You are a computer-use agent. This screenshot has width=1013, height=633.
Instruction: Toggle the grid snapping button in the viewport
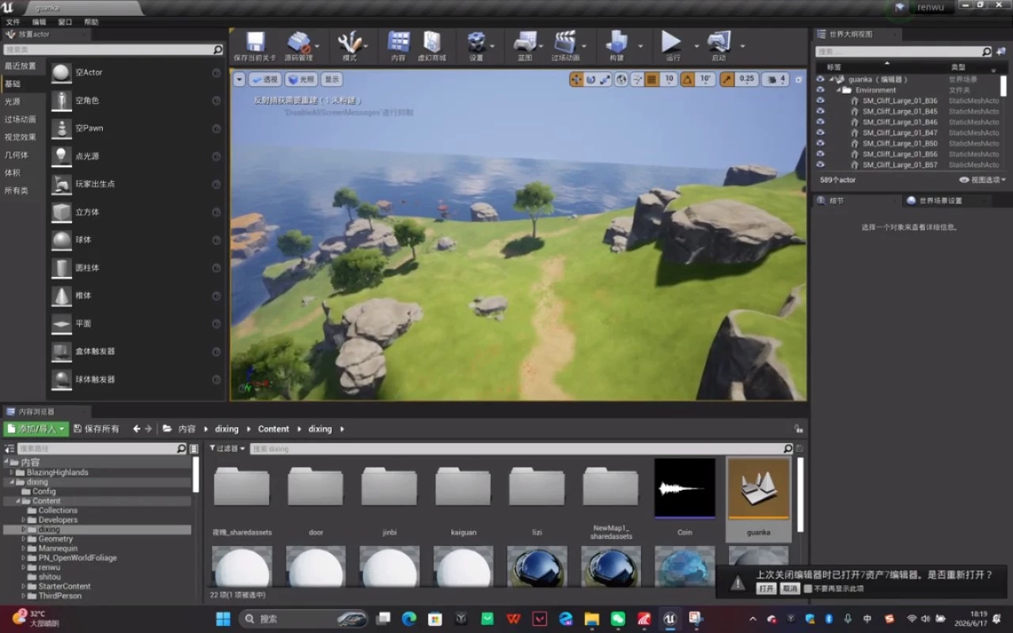tap(652, 79)
